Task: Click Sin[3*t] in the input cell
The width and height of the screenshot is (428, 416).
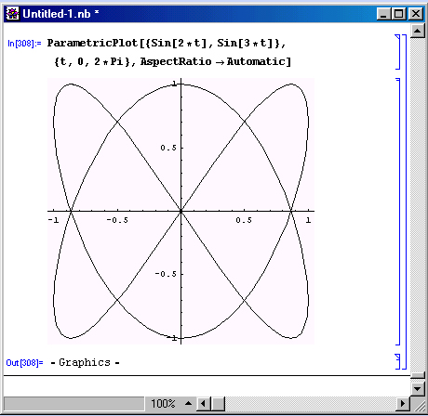Action: tap(246, 43)
